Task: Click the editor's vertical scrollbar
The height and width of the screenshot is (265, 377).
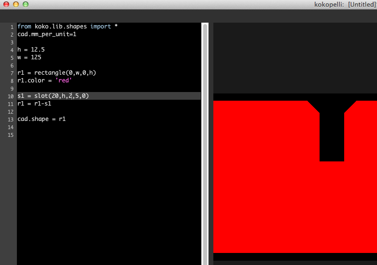Action: pos(205,144)
